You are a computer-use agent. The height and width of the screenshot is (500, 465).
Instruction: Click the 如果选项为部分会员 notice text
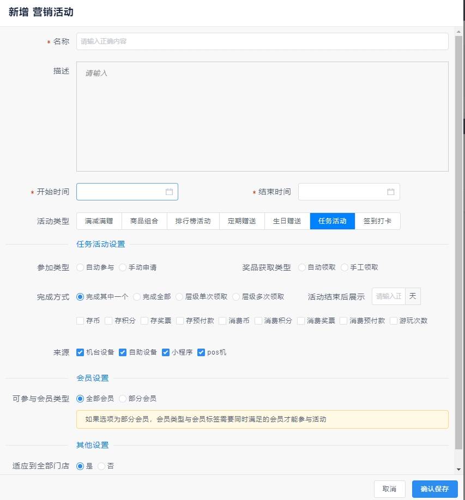(206, 419)
